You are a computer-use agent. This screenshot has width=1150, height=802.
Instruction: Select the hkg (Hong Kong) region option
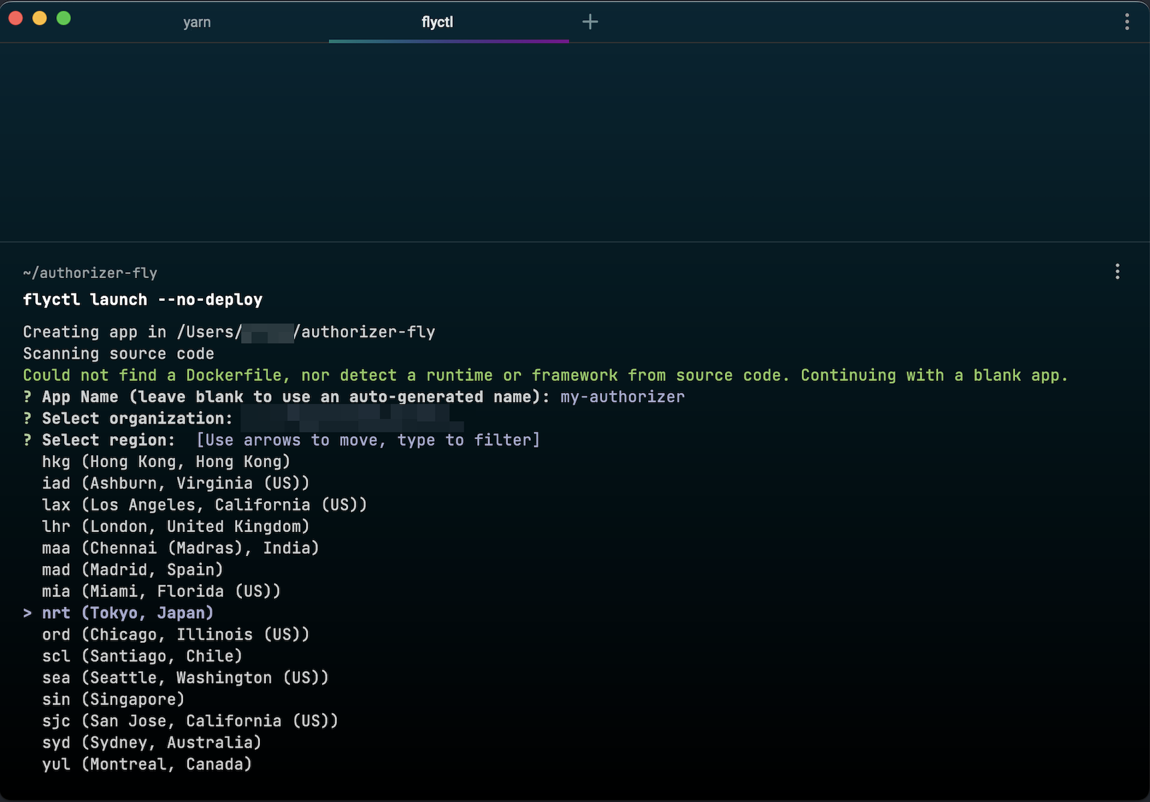[x=166, y=461]
